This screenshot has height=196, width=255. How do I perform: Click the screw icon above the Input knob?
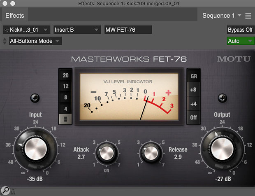click(35, 98)
